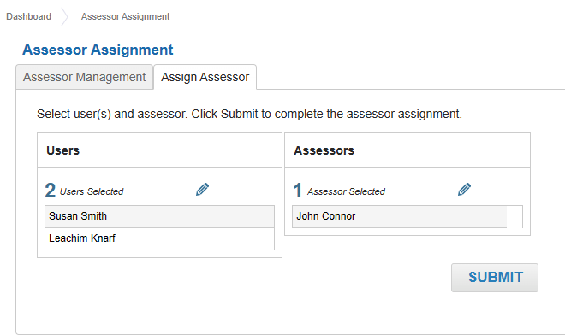Click the blank strip right of John Connor
This screenshot has width=565, height=335.
514,216
